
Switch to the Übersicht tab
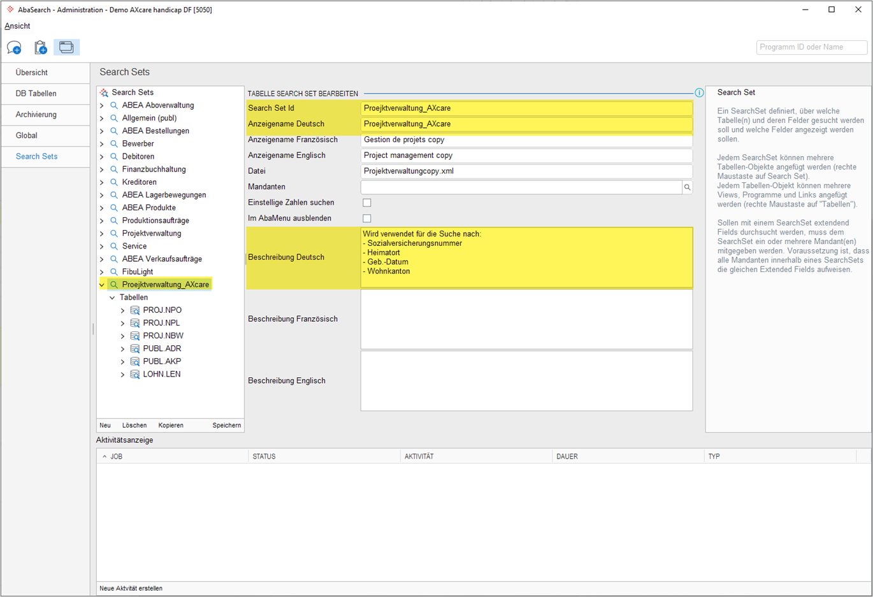tap(45, 73)
